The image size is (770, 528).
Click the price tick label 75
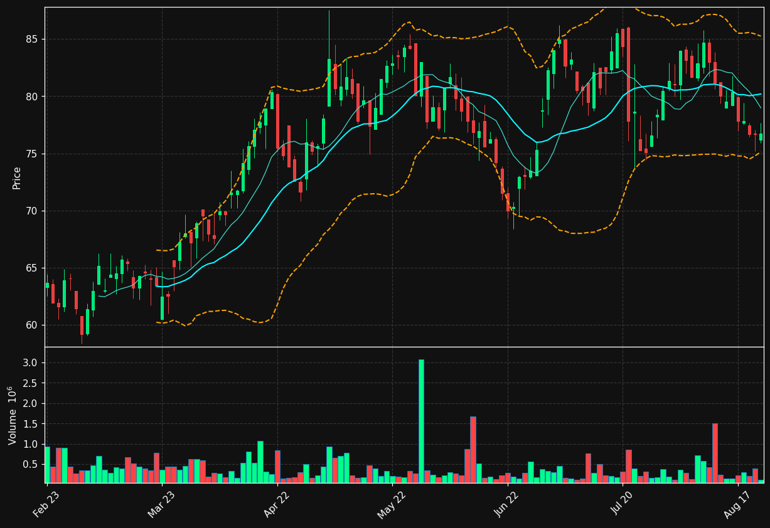31,154
